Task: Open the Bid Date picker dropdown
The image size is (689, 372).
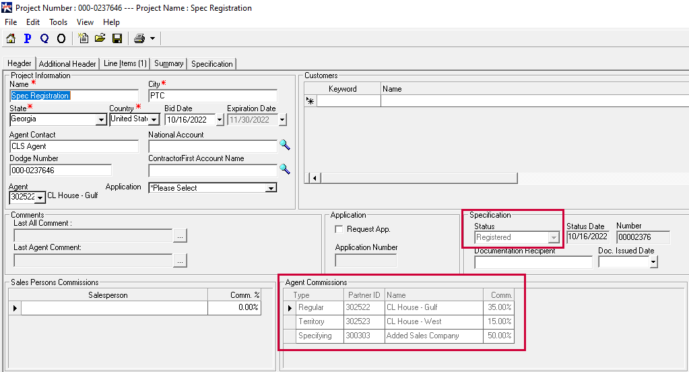Action: (220, 120)
